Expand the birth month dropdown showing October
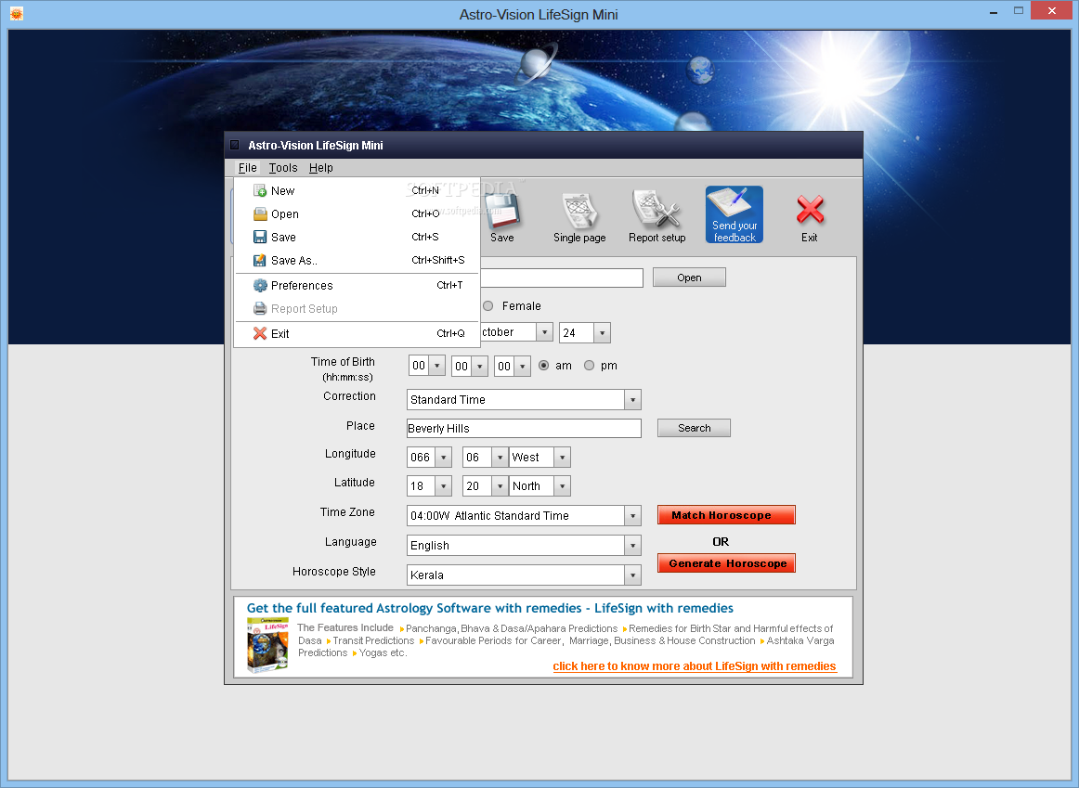Viewport: 1079px width, 788px height. point(544,333)
